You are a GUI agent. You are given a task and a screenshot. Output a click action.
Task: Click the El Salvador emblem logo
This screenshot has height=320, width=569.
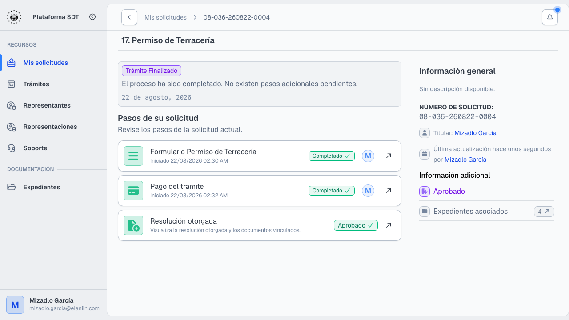14,17
